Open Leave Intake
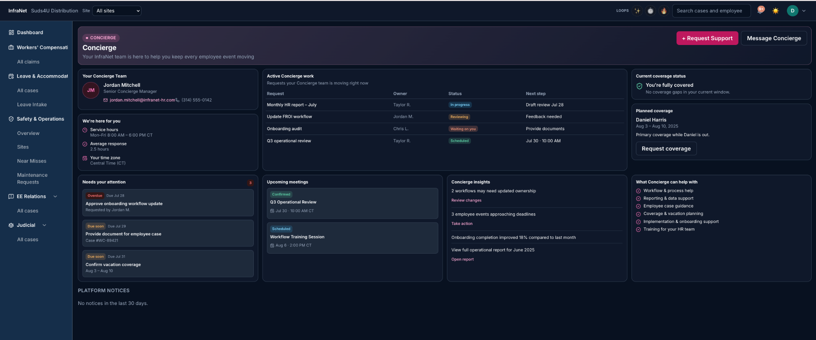This screenshot has height=340, width=816. tap(32, 104)
